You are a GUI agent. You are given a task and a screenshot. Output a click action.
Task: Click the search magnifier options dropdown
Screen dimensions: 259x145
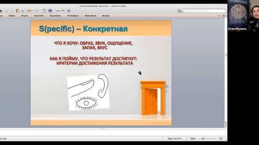pyautogui.click(x=180, y=11)
